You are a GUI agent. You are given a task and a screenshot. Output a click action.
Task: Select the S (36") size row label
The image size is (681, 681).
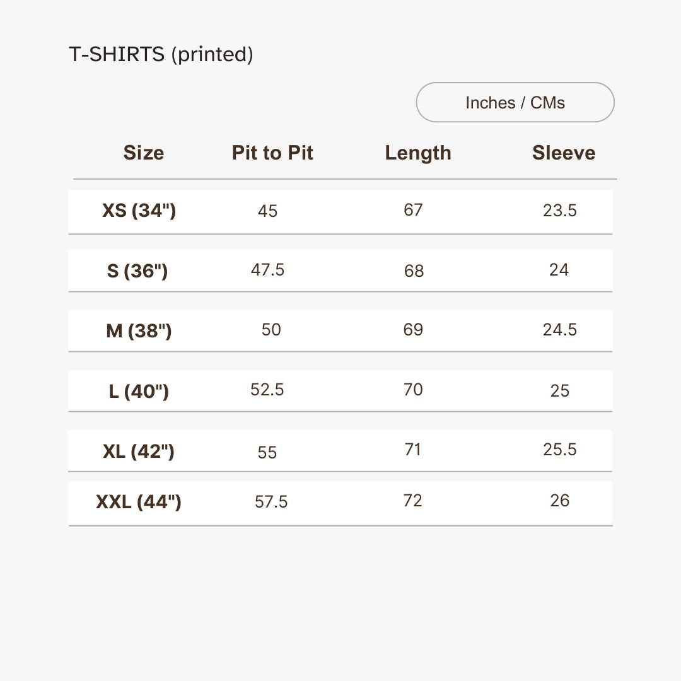click(137, 271)
